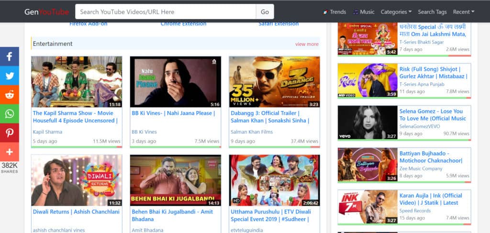Click the 11.5M views count text
This screenshot has height=233, width=490.
tap(107, 141)
